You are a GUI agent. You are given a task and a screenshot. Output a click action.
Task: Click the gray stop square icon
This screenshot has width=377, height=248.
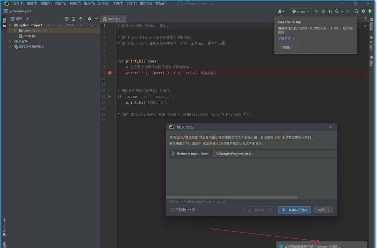[x=348, y=11]
